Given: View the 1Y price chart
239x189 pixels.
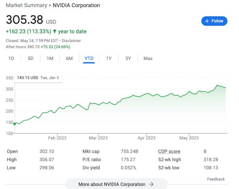Looking at the screenshot, I should pos(109,58).
